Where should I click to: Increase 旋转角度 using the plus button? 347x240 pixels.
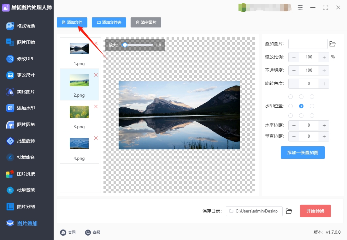[x=324, y=84]
